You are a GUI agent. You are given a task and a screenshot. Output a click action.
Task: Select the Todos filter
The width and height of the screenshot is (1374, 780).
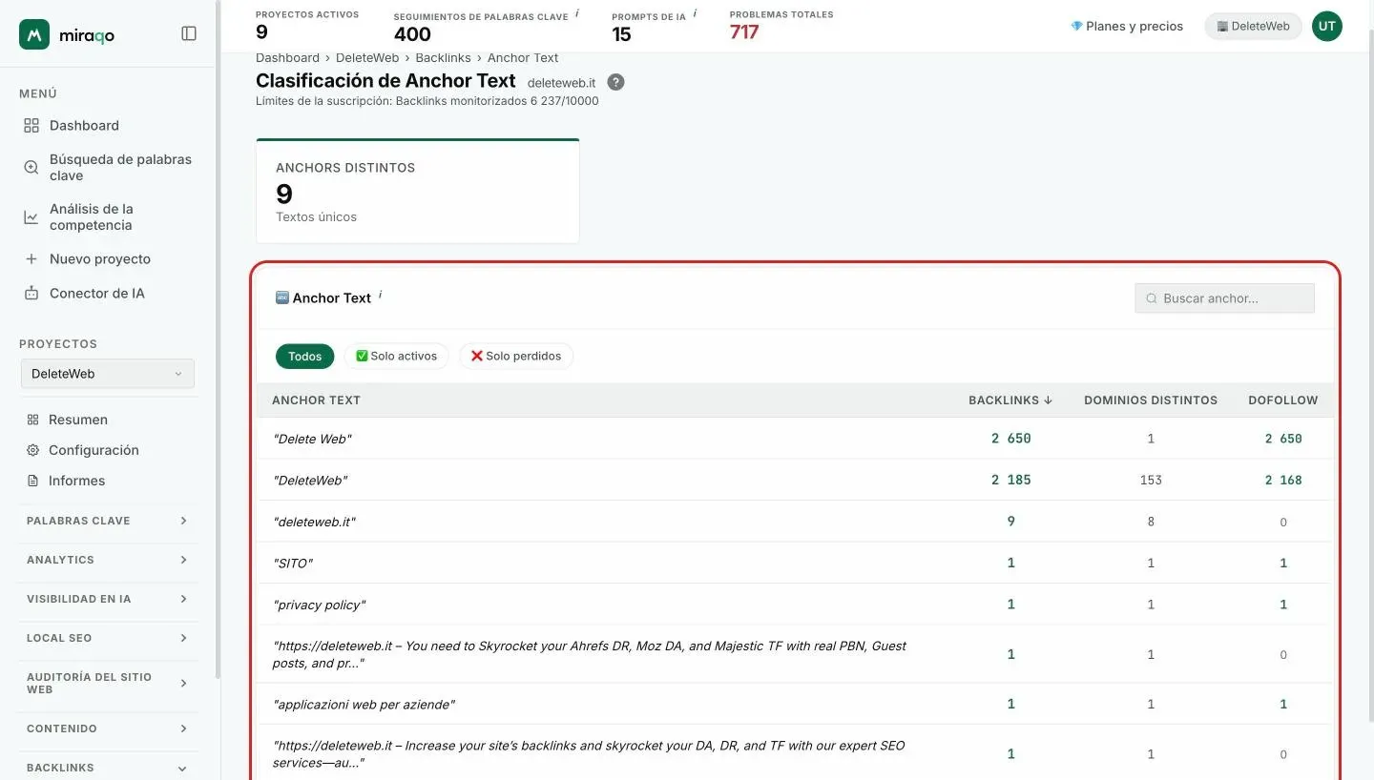305,357
